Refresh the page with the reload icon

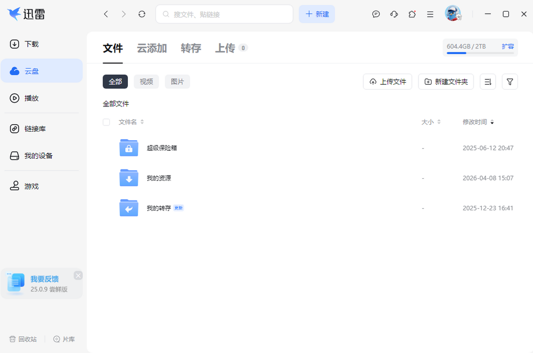point(142,14)
